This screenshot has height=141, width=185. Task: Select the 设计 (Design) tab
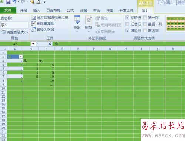coord(145,10)
